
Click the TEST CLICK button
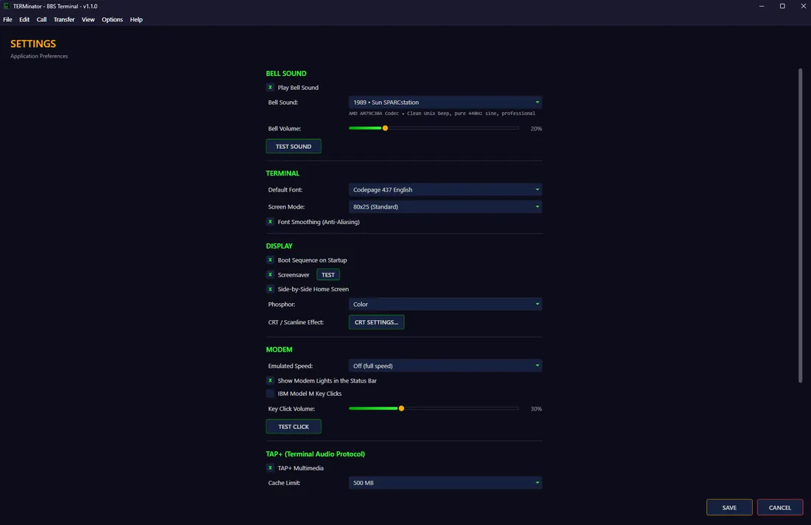tap(293, 427)
